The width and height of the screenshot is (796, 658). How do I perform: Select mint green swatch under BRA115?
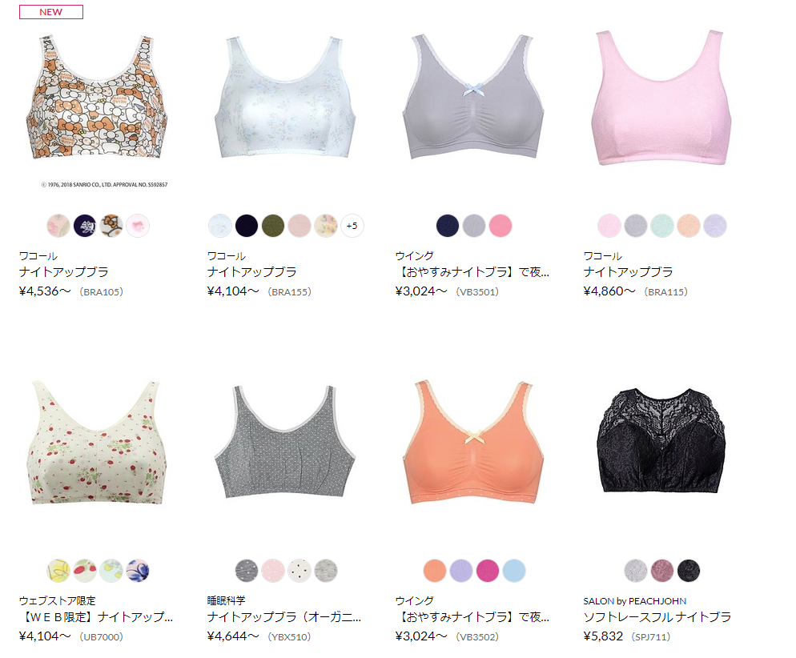[662, 226]
